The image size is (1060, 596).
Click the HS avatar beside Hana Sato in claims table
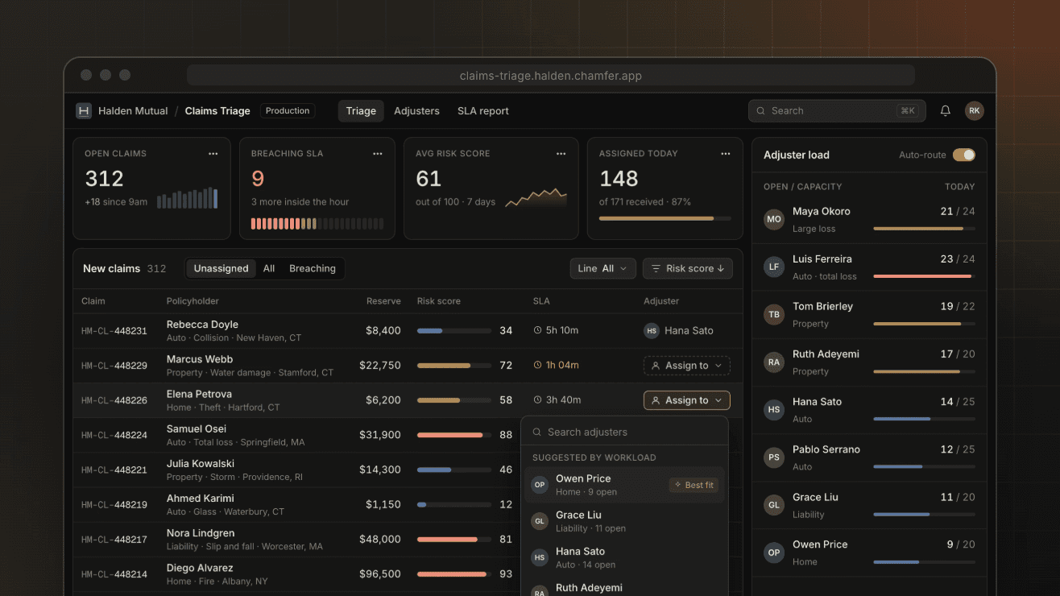[x=652, y=330]
